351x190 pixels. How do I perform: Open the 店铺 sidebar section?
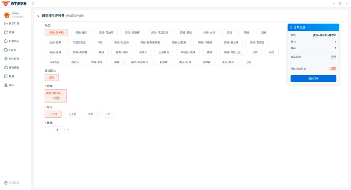pyautogui.click(x=9, y=32)
